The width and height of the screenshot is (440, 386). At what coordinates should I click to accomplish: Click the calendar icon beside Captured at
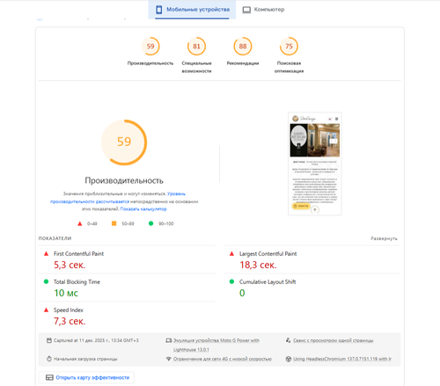(49, 340)
